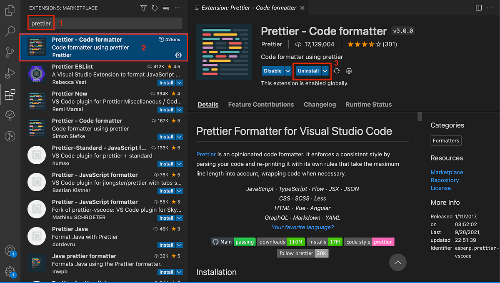The image size is (500, 283).
Task: Open Run and Debug view
Action: click(10, 74)
